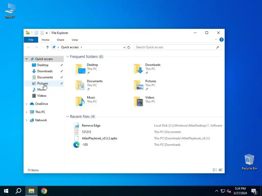Image resolution: width=262 pixels, height=196 pixels.
Task: Switch to the View ribbon tab
Action: (75, 40)
